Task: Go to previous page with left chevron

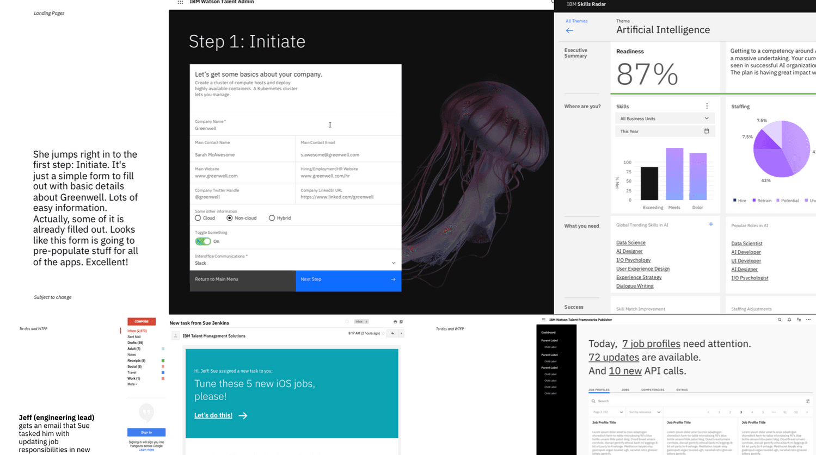Action: (x=708, y=412)
